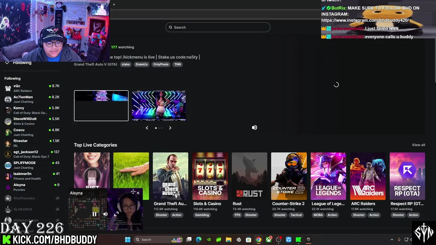
Task: Click the MOBA tag under League of Legends
Action: tap(318, 215)
